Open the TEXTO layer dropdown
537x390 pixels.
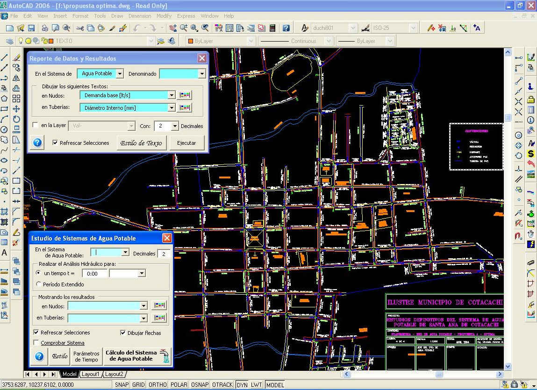pyautogui.click(x=150, y=41)
